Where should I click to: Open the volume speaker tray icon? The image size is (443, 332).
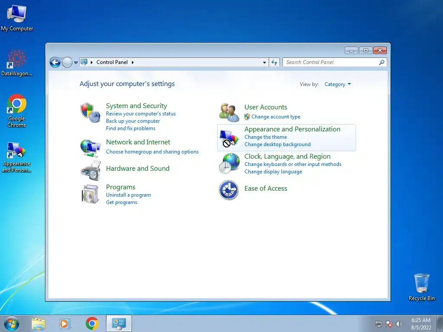pyautogui.click(x=399, y=324)
